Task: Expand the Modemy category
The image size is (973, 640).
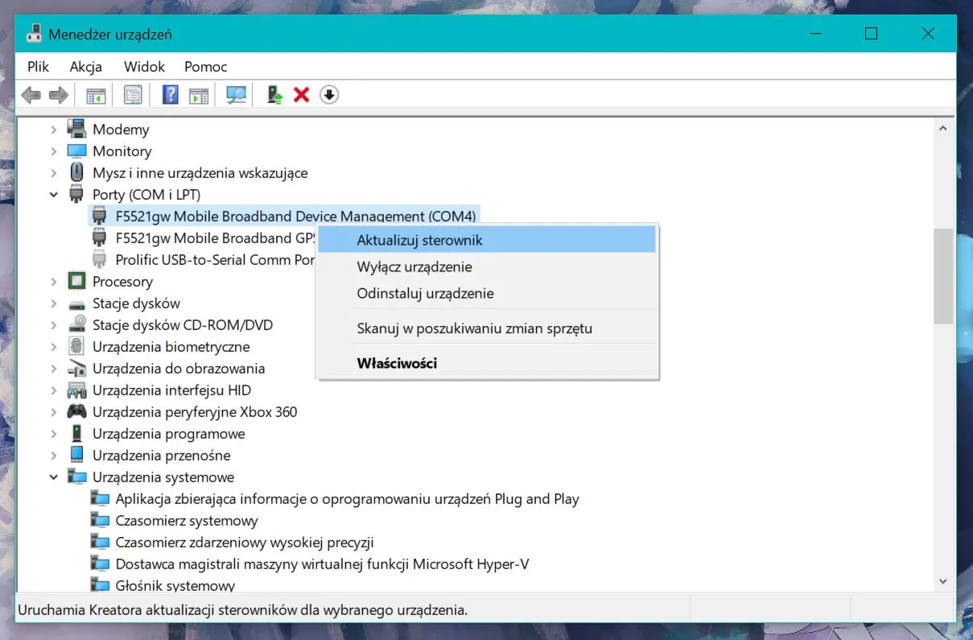Action: point(54,130)
